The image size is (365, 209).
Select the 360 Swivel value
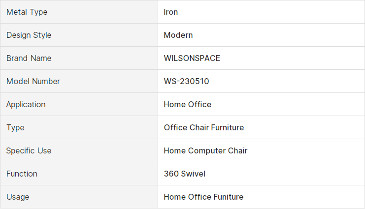point(185,174)
